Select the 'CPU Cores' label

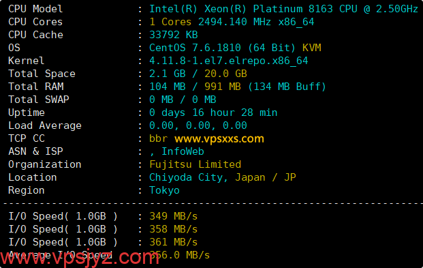click(x=35, y=22)
